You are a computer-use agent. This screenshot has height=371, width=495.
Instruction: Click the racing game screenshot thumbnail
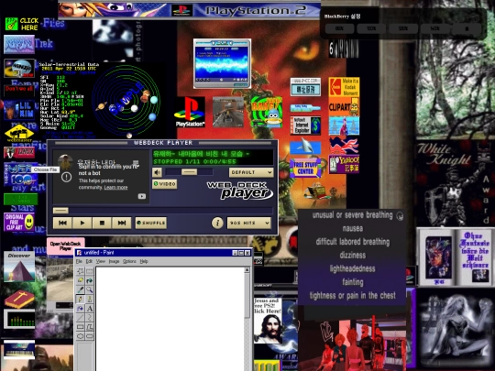[228, 112]
